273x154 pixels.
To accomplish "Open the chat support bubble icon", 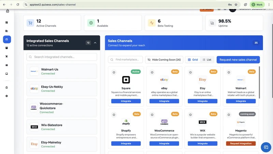I will coord(266,147).
